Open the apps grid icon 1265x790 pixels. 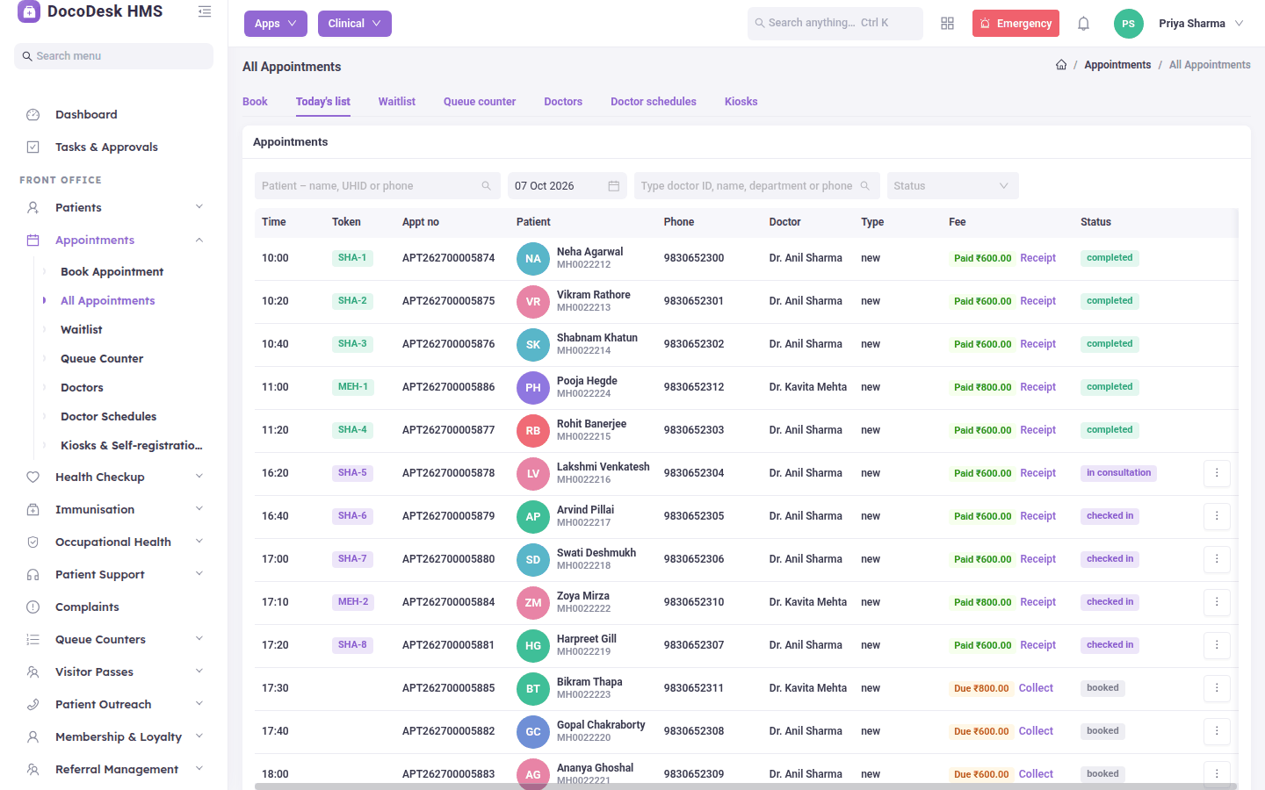coord(947,24)
